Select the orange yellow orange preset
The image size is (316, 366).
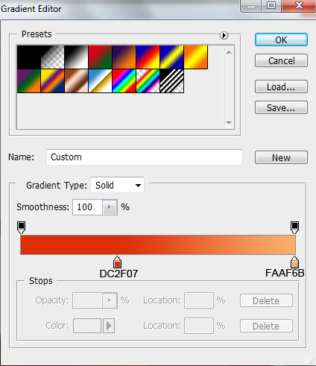pos(196,57)
